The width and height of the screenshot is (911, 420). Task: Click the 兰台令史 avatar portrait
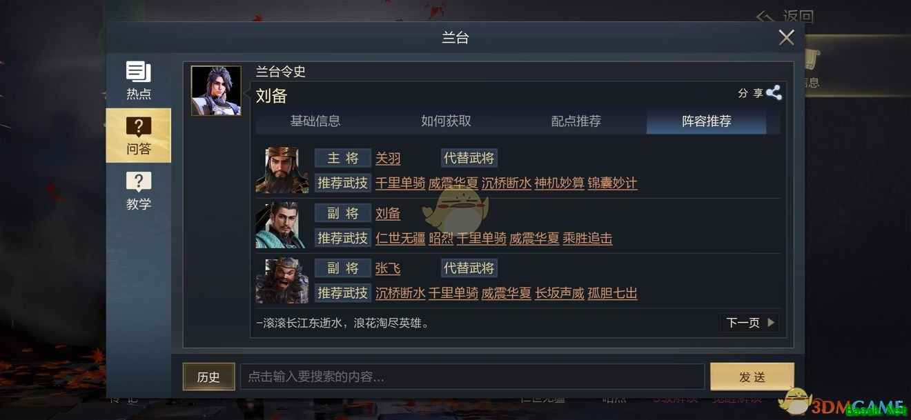point(216,91)
